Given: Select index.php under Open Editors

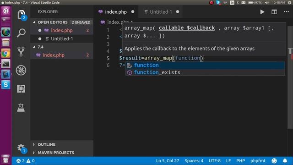Looking at the screenshot, I should pyautogui.click(x=62, y=30).
